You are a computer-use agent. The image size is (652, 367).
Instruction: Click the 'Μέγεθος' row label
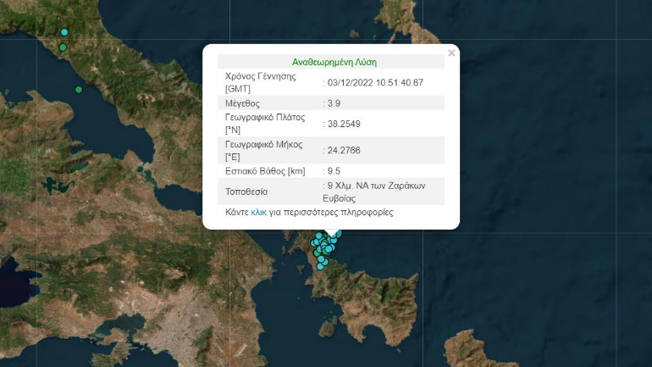pyautogui.click(x=242, y=103)
